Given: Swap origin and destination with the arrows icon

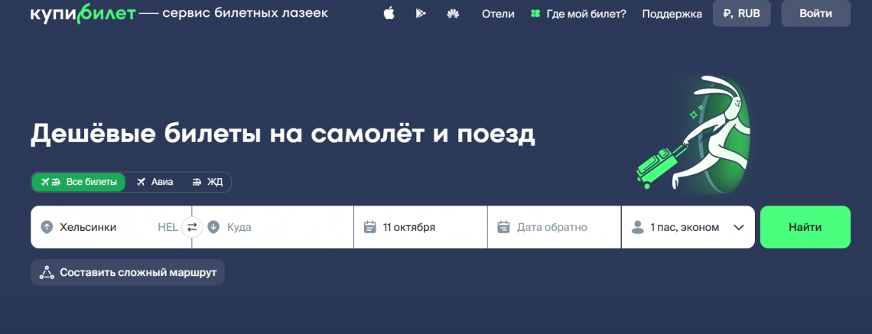Looking at the screenshot, I should [191, 227].
